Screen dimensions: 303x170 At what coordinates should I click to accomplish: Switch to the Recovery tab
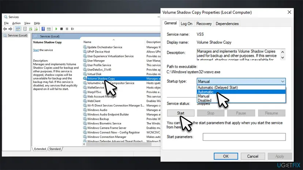coord(204,24)
